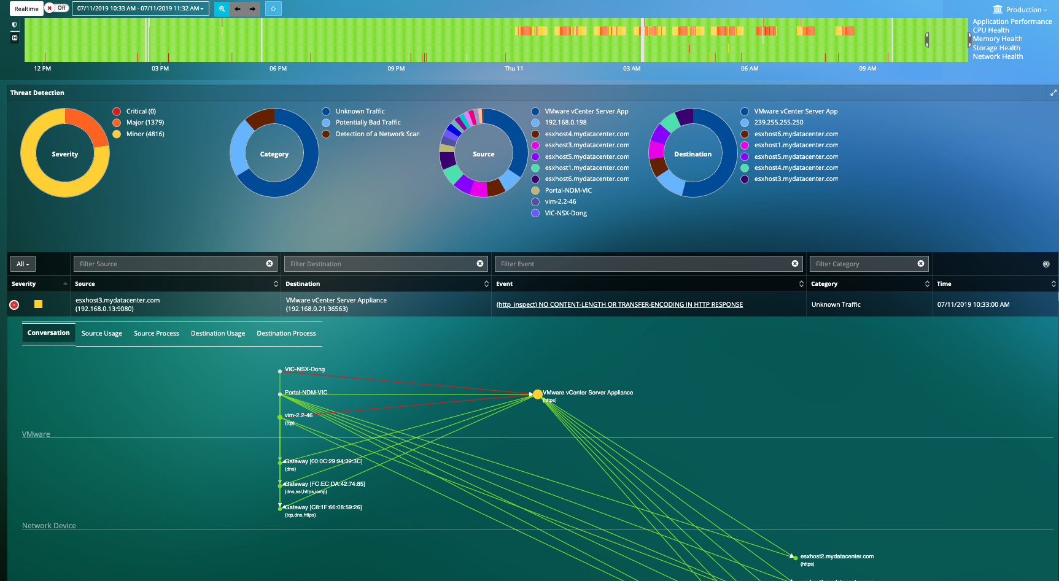Go to next time range with right arrow
Image resolution: width=1059 pixels, height=581 pixels.
point(252,9)
